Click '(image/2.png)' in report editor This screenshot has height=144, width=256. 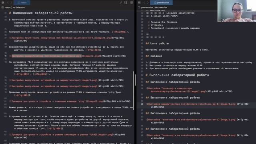(x=91, y=56)
